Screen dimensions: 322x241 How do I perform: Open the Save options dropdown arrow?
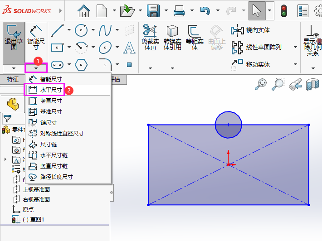(x=166, y=10)
